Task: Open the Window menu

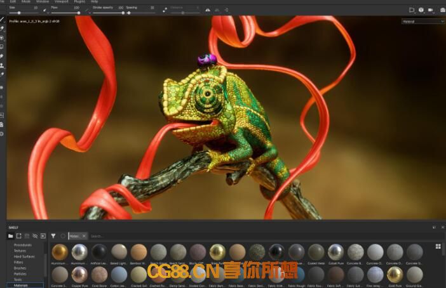Action: tap(43, 1)
